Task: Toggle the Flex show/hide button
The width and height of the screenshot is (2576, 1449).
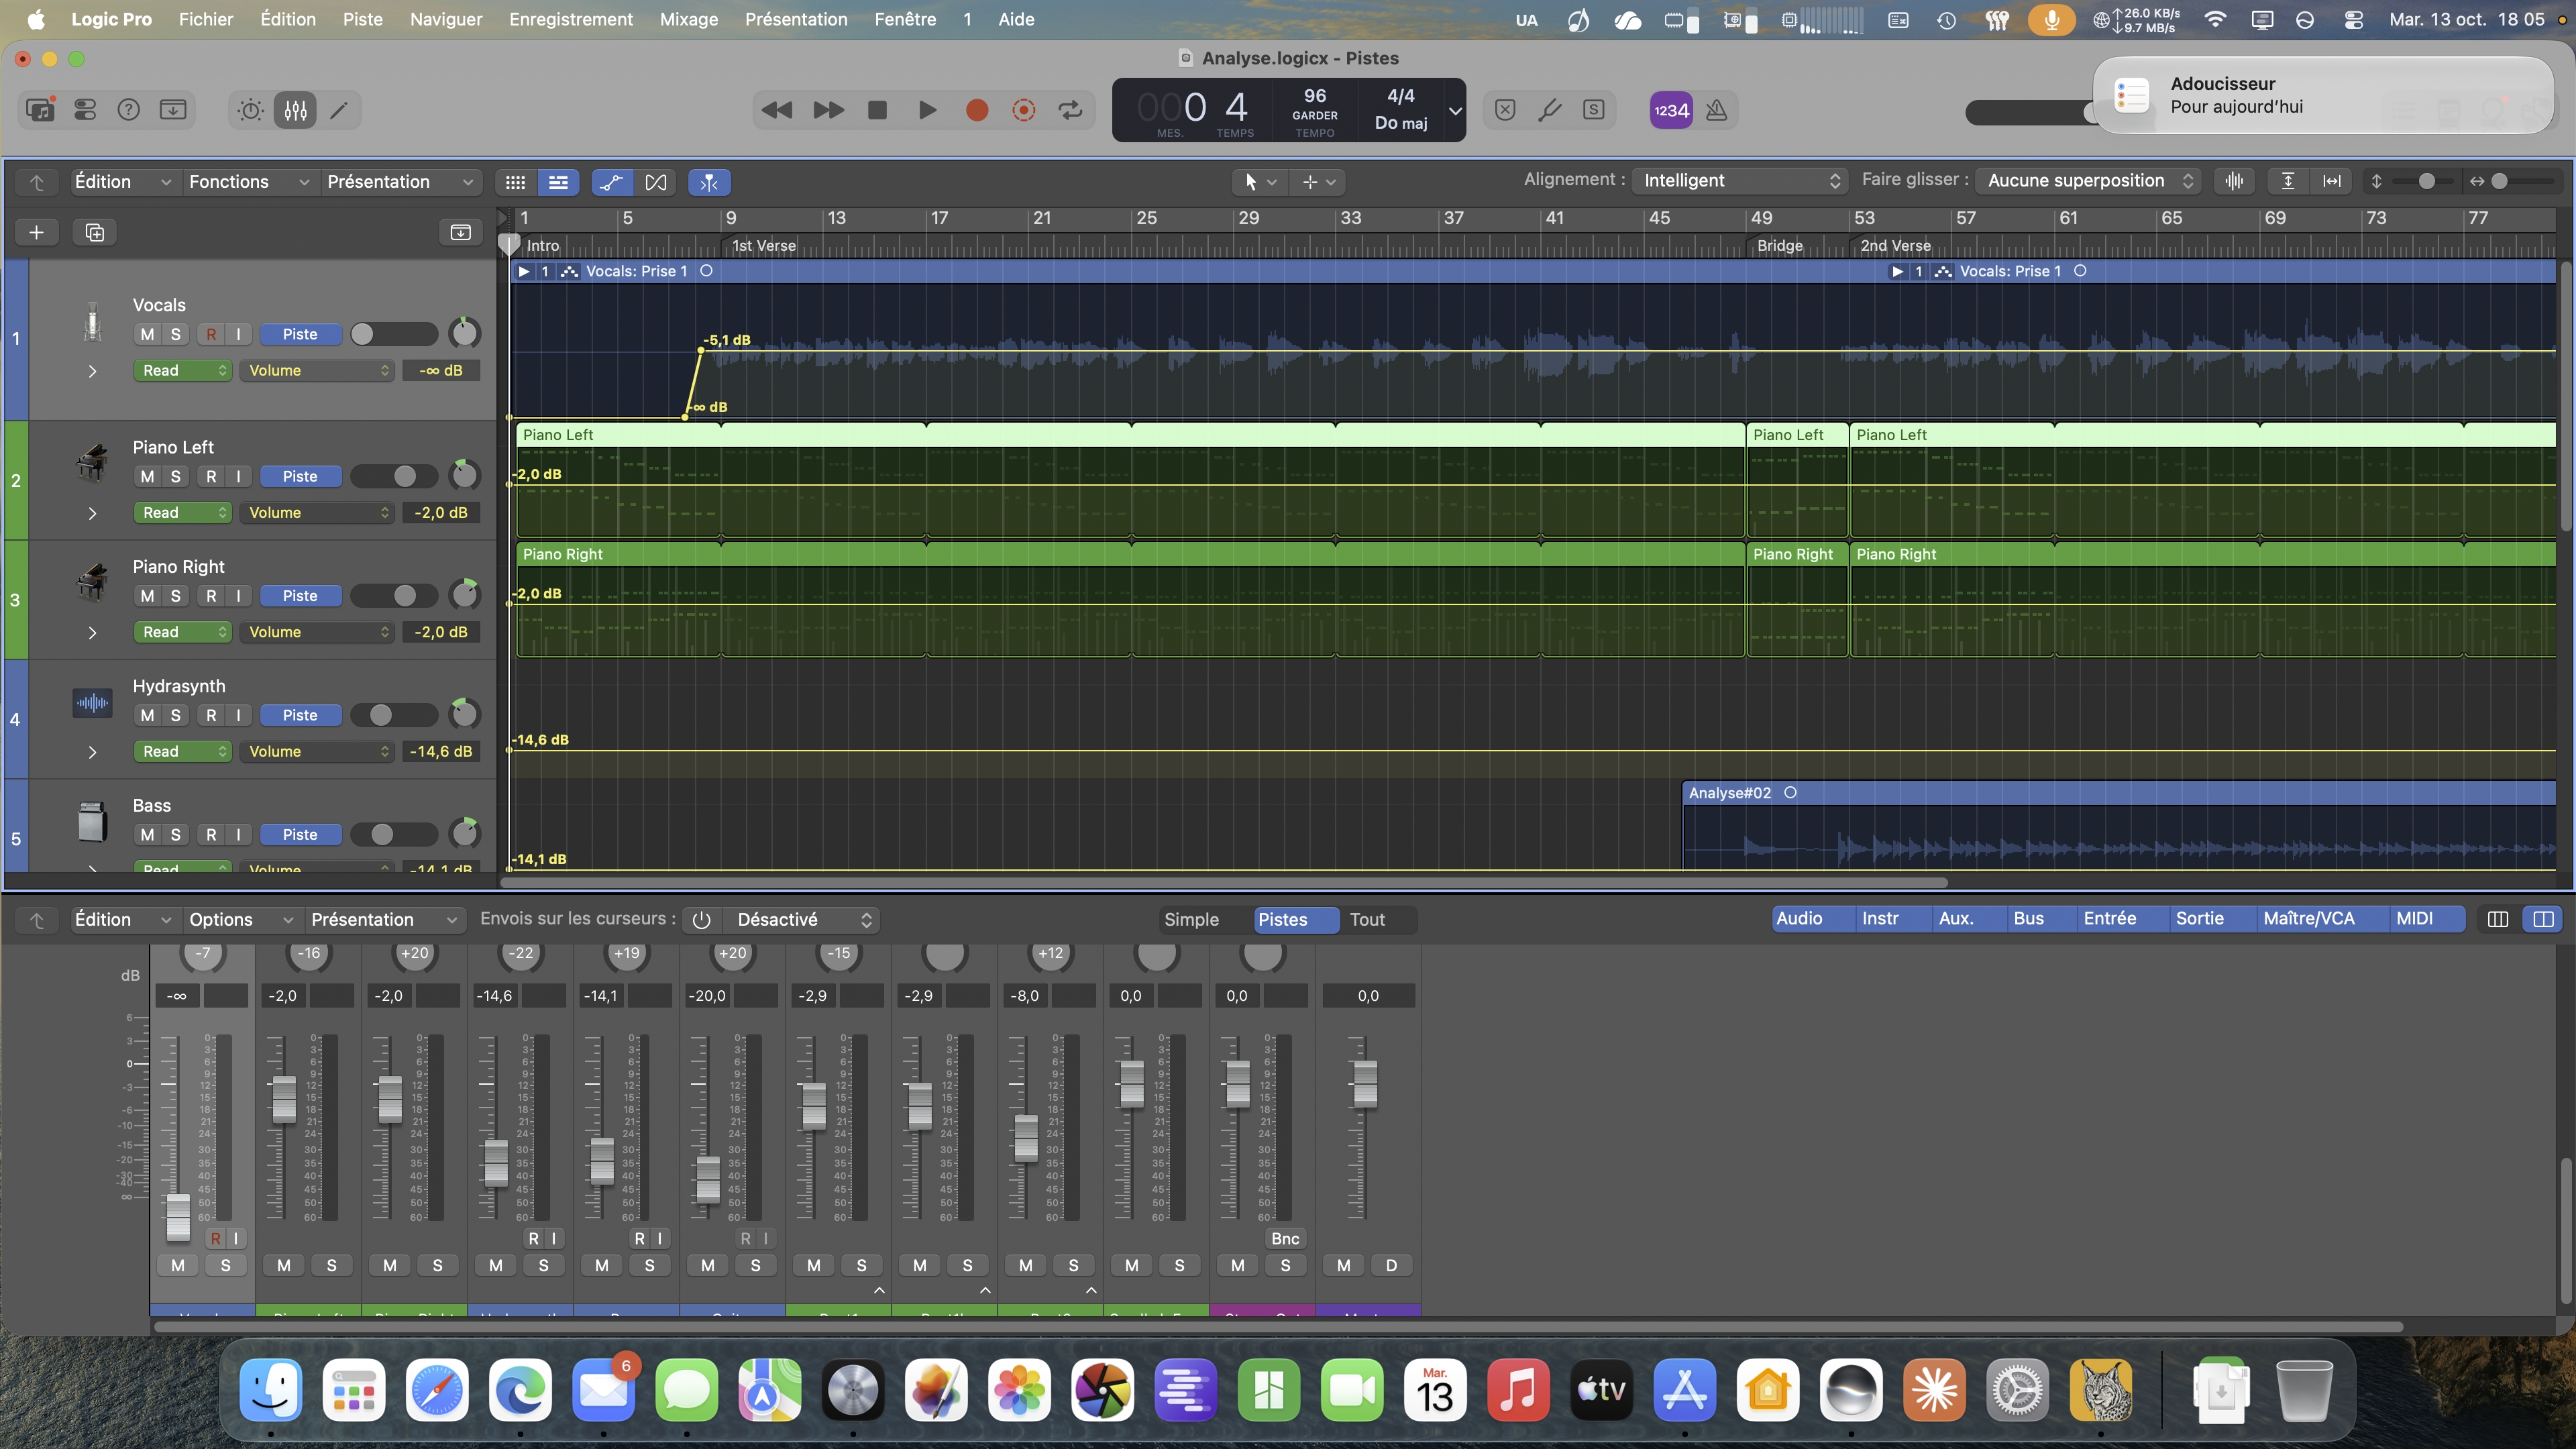Action: tap(656, 182)
